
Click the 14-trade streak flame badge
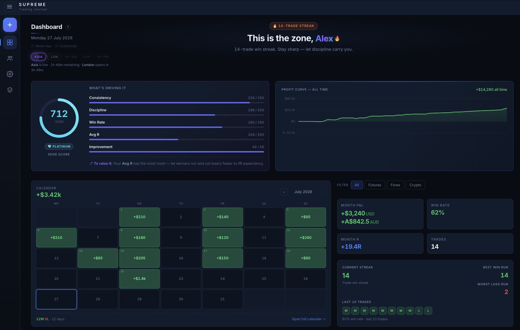coord(293,26)
